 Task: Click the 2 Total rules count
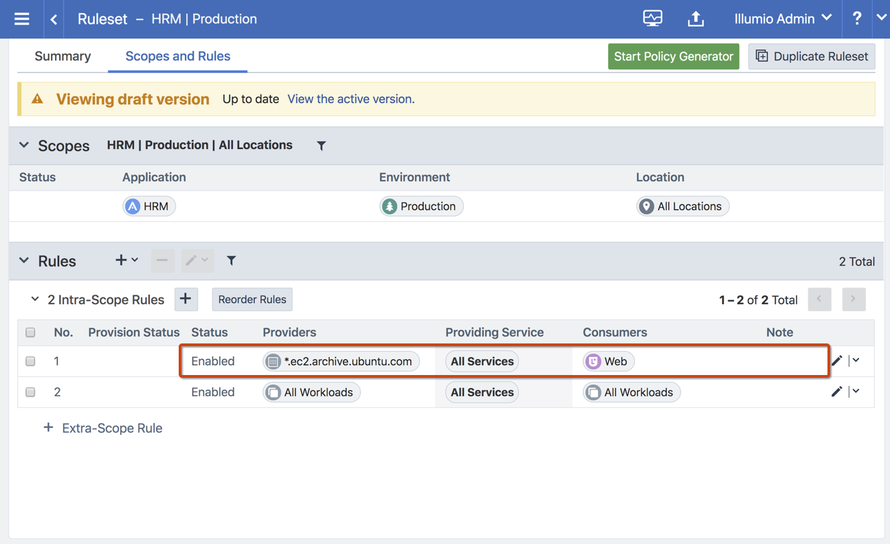coord(856,262)
